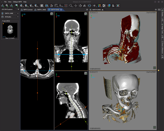The width and height of the screenshot is (164, 131).
Task: Open the view layout selector dropdown
Action: coord(42,6)
